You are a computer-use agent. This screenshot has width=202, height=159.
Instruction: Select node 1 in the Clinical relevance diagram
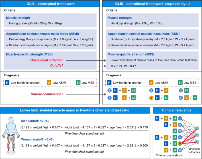[x=180, y=118]
